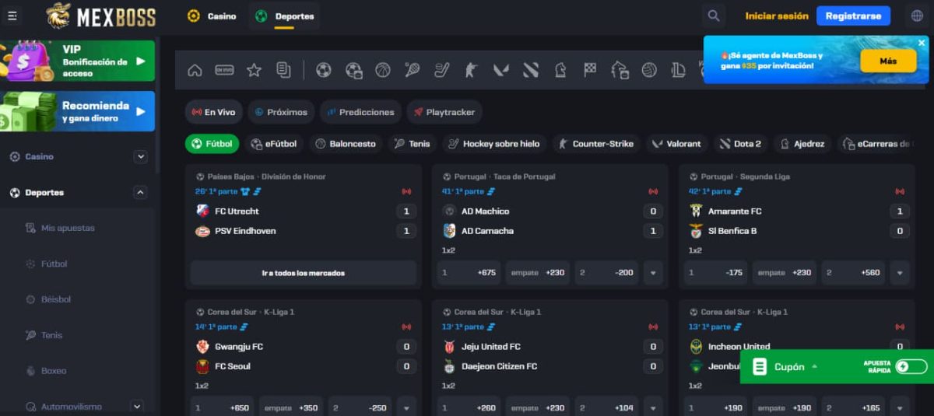Image resolution: width=934 pixels, height=416 pixels.
Task: Open the language globe icon
Action: (x=917, y=16)
